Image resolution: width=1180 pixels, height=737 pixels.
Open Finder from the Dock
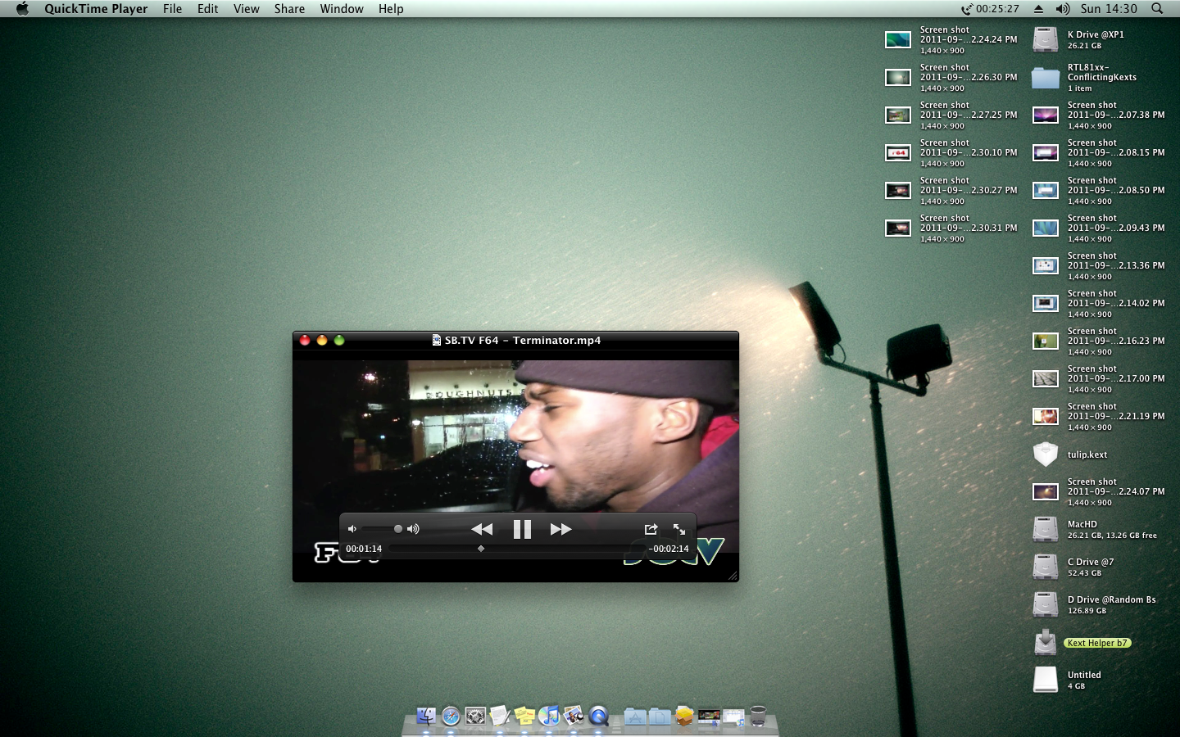[x=426, y=717]
